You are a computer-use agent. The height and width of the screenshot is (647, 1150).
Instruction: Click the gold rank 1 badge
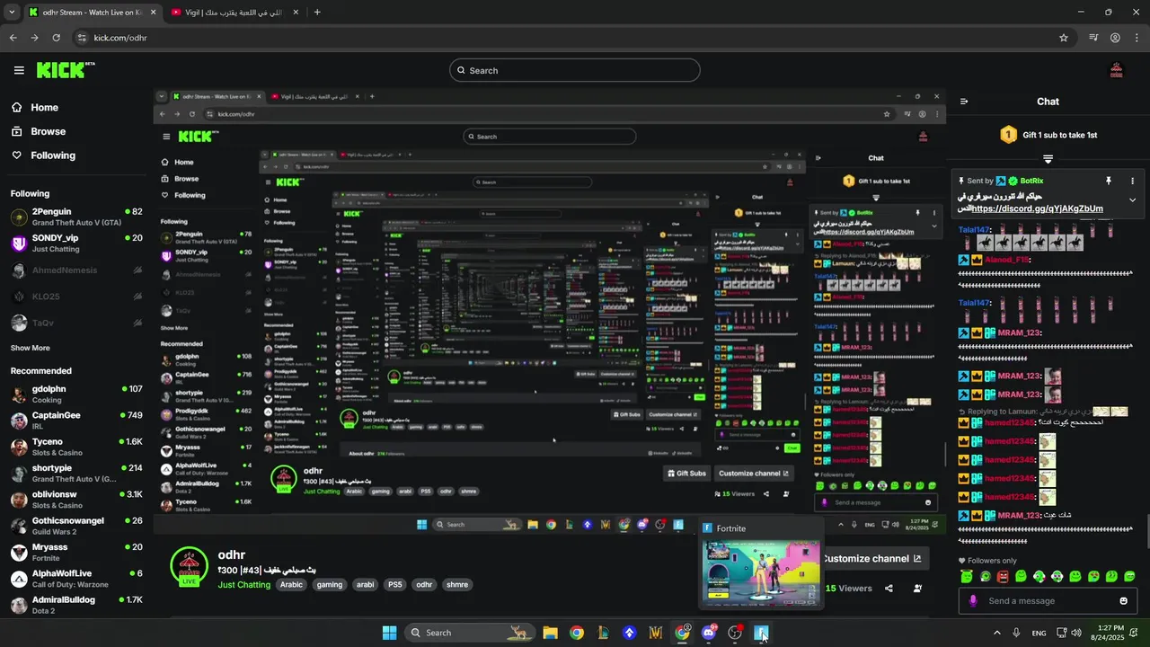click(1008, 135)
